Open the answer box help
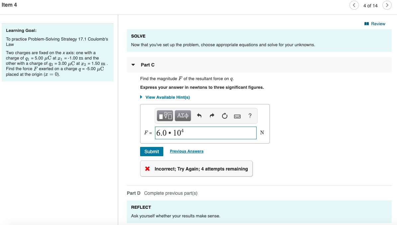The height and width of the screenshot is (225, 397). click(x=250, y=116)
